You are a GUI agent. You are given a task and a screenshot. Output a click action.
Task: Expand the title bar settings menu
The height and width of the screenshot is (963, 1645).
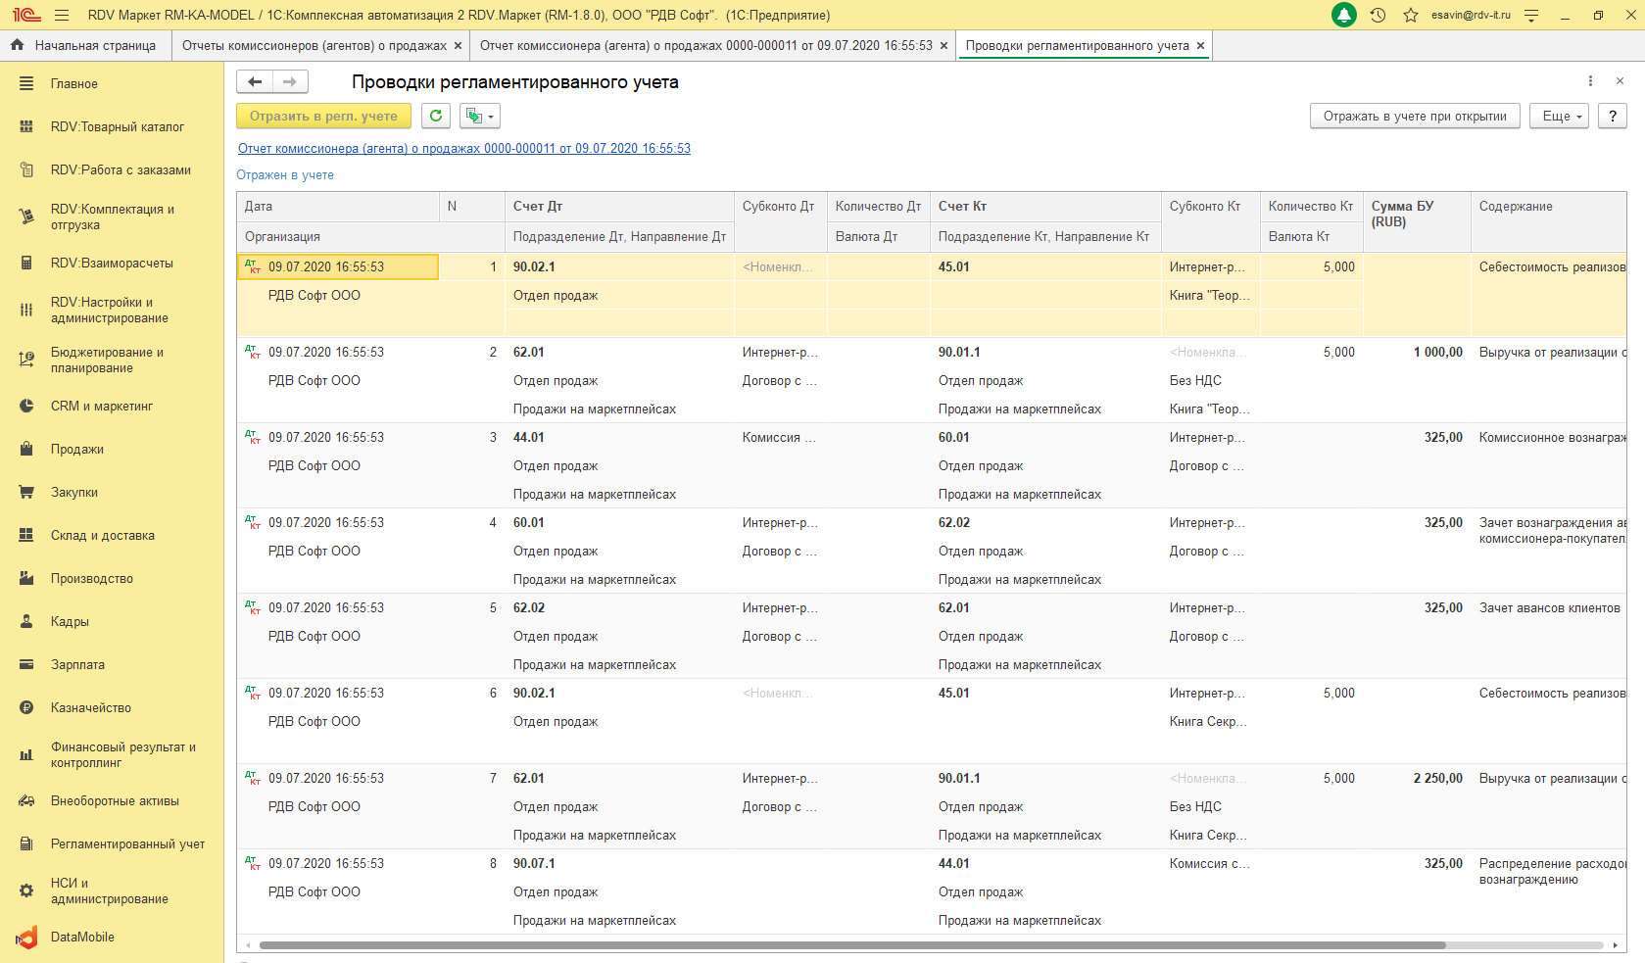click(x=1531, y=15)
